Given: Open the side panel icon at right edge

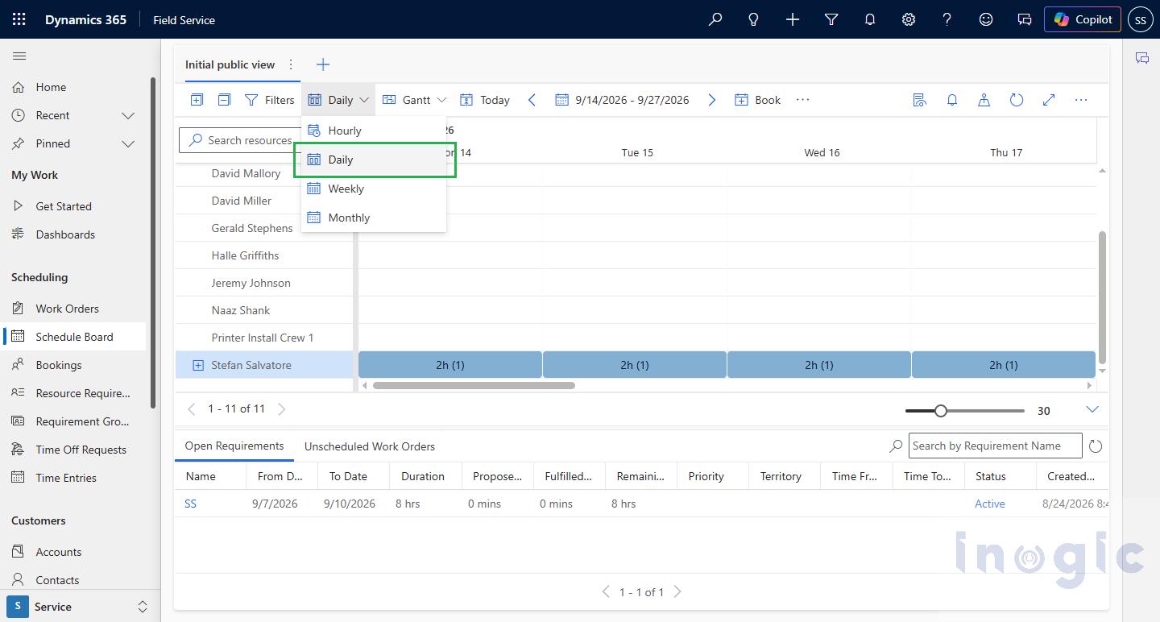Looking at the screenshot, I should 1141,57.
